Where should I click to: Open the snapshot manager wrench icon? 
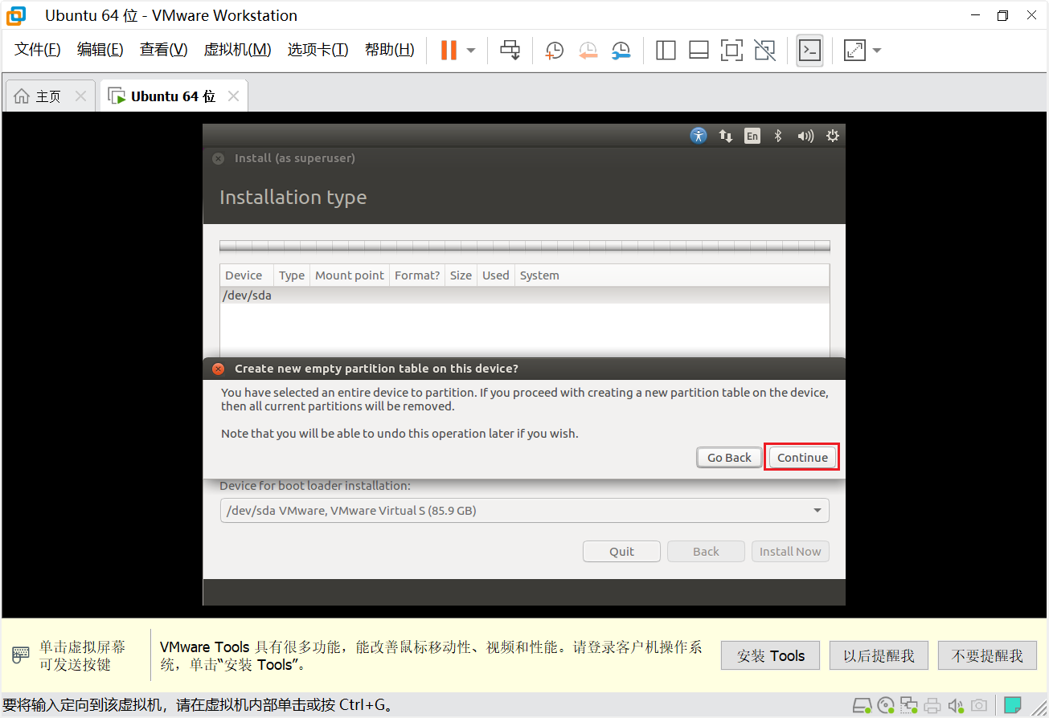coord(621,51)
